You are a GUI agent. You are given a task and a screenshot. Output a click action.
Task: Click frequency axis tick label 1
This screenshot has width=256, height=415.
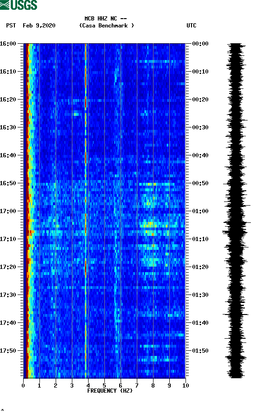tap(39, 386)
